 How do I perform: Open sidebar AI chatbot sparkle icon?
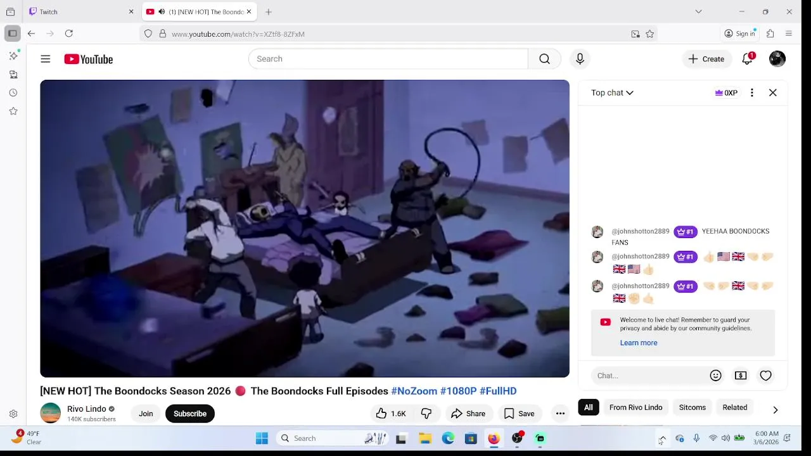pyautogui.click(x=13, y=56)
